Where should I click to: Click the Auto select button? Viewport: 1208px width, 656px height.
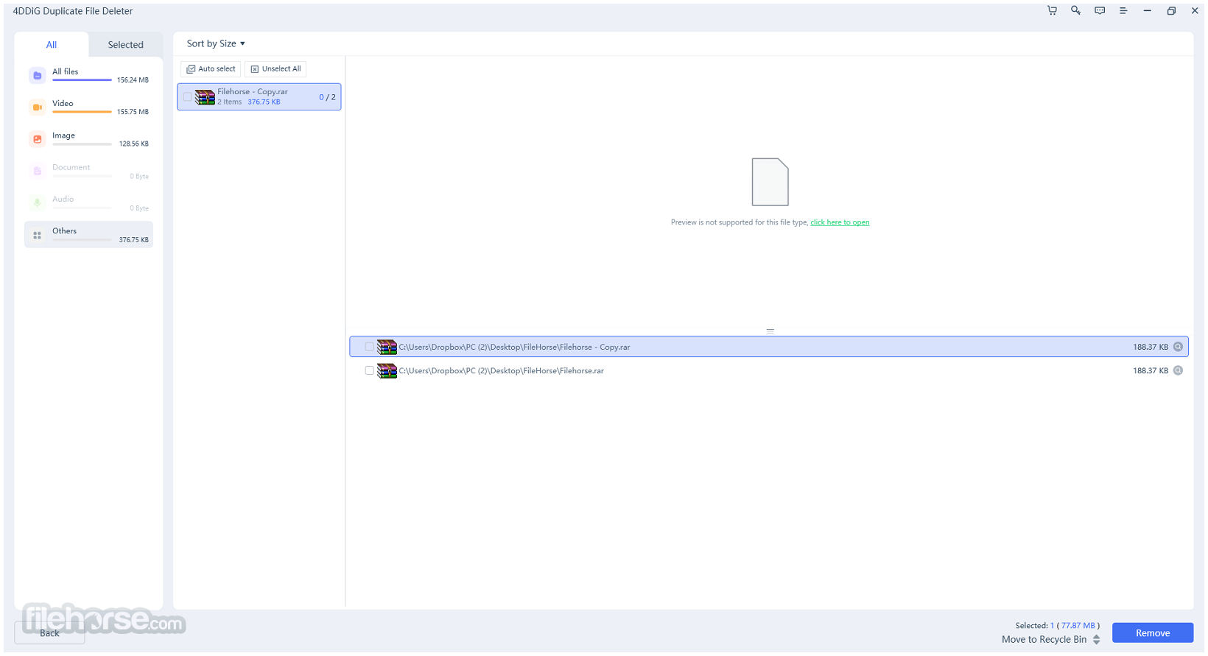(211, 68)
